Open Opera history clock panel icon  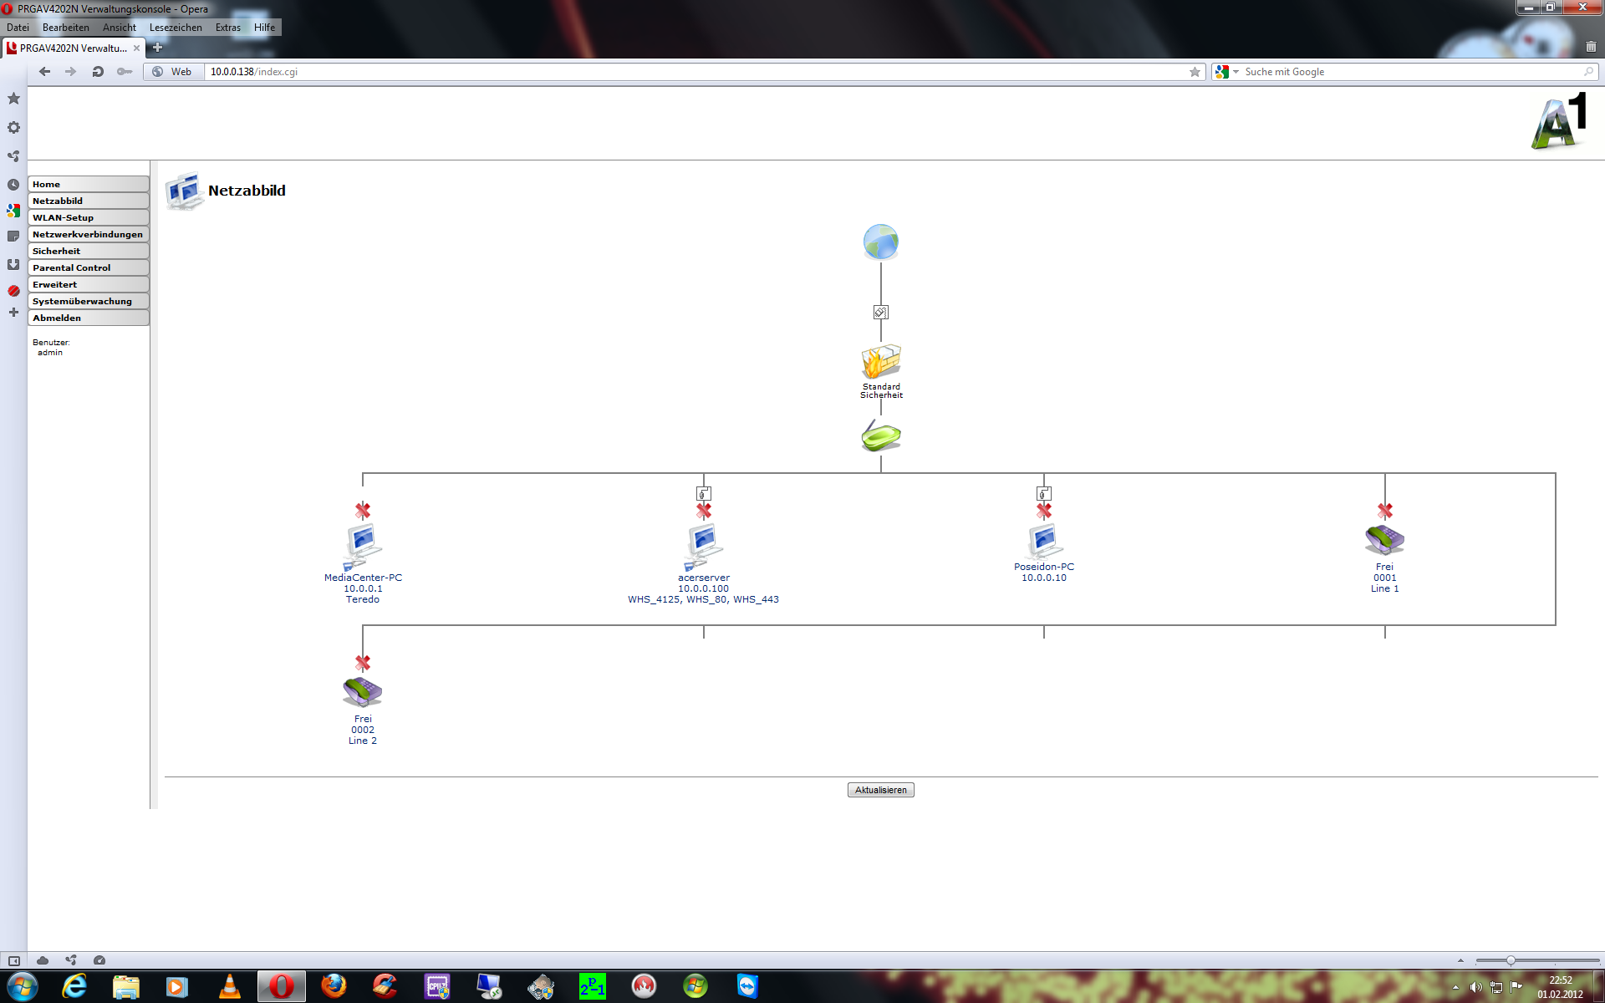13,185
